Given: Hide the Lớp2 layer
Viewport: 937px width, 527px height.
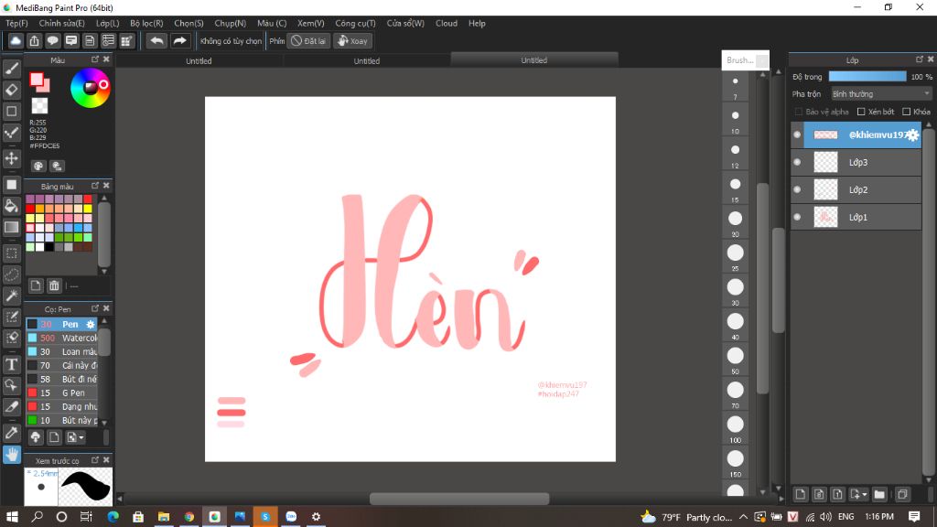Looking at the screenshot, I should pyautogui.click(x=797, y=189).
